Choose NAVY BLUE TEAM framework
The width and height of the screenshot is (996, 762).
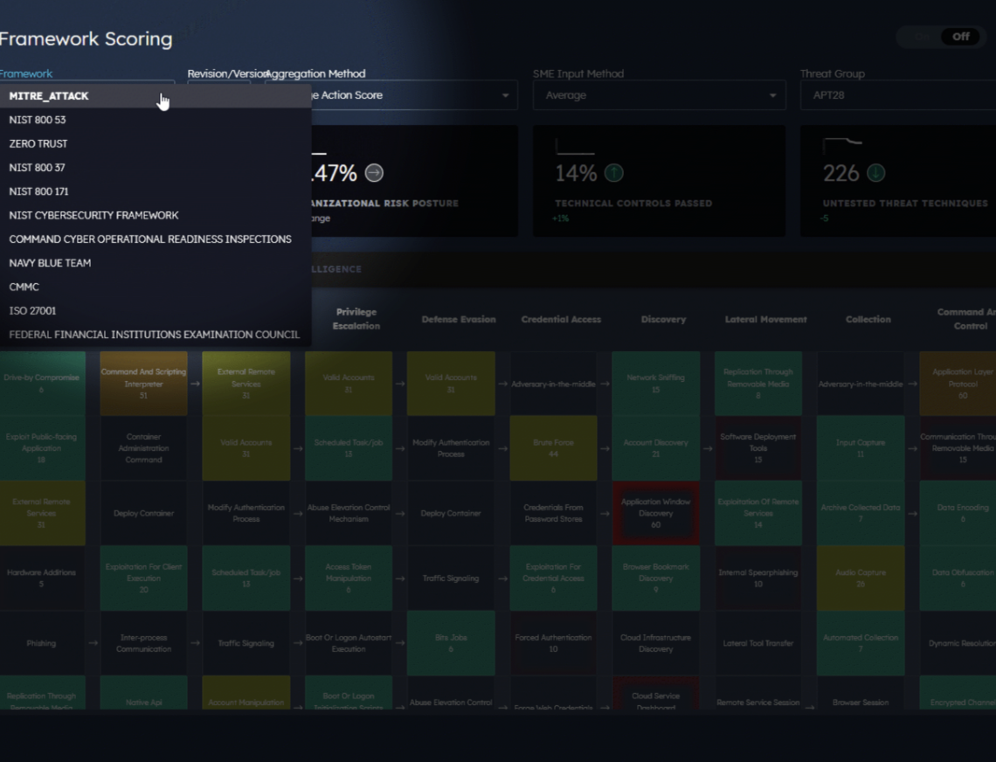tap(156, 263)
